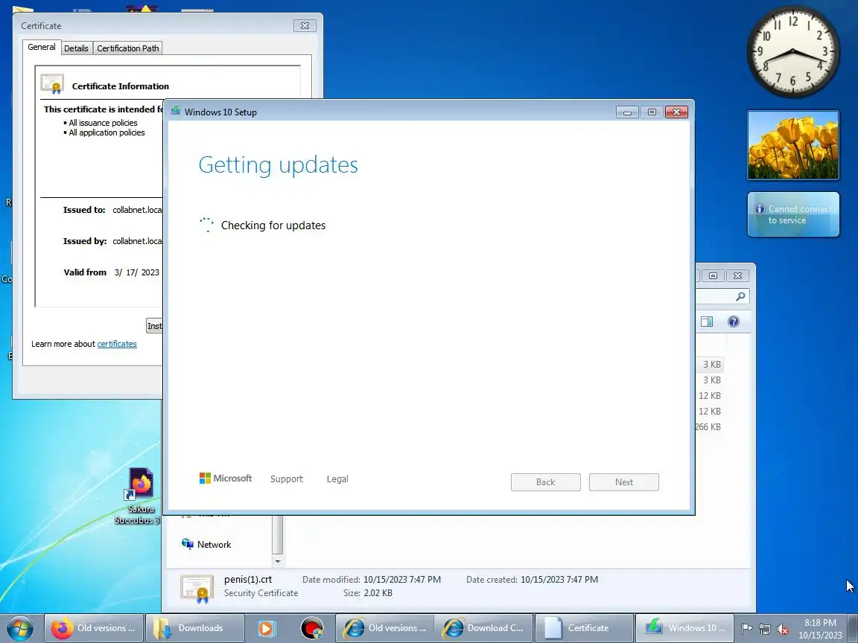Minimize the Windows 10 Setup window
The height and width of the screenshot is (643, 858).
627,112
